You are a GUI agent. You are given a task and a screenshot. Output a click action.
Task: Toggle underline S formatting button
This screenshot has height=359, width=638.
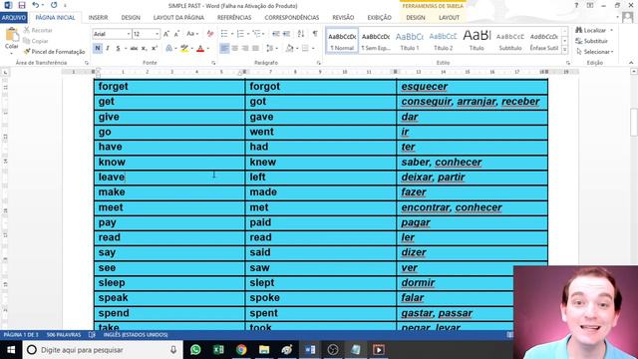118,49
